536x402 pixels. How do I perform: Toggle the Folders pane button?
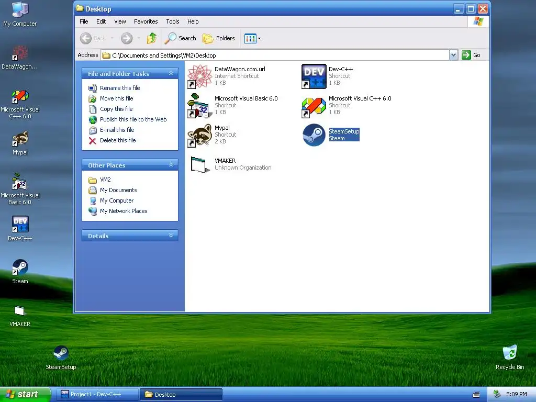(x=219, y=38)
